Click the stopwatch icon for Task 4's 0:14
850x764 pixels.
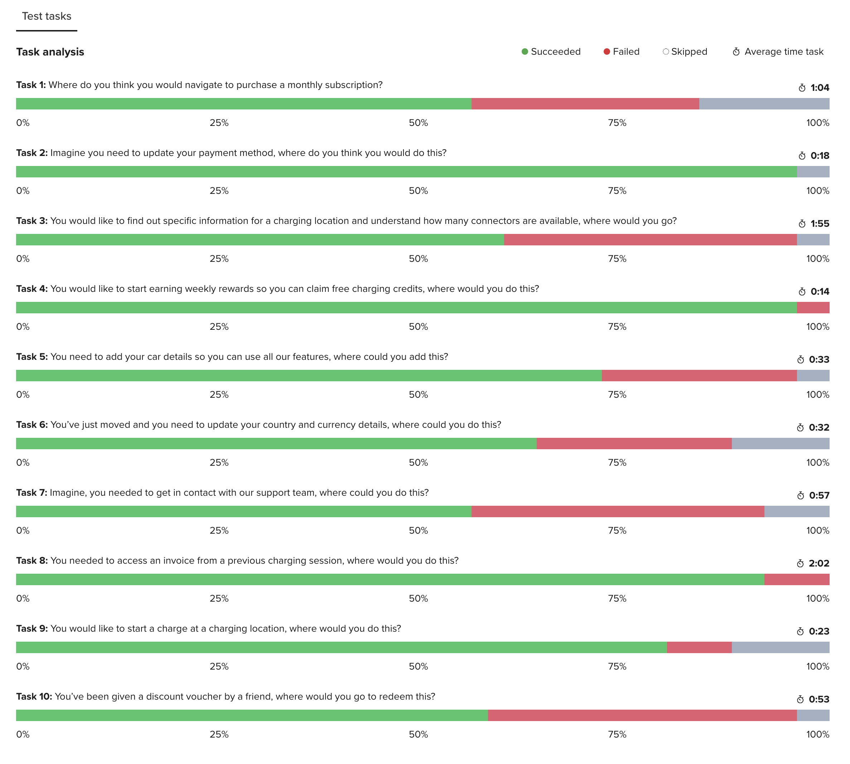pyautogui.click(x=802, y=292)
